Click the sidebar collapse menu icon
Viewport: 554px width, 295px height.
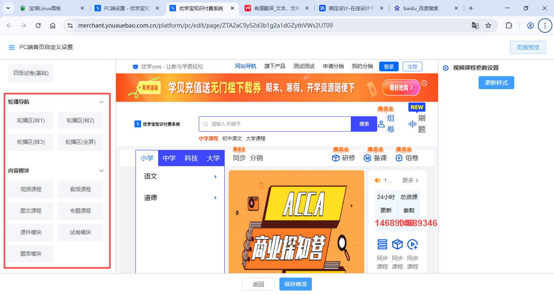(x=12, y=47)
